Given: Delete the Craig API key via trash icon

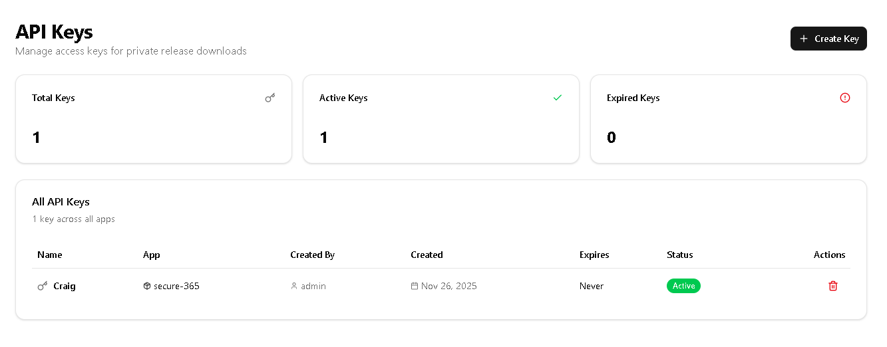Looking at the screenshot, I should point(832,286).
